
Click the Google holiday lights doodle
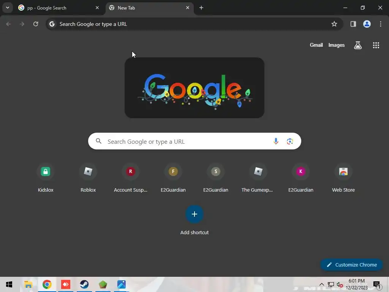point(194,88)
